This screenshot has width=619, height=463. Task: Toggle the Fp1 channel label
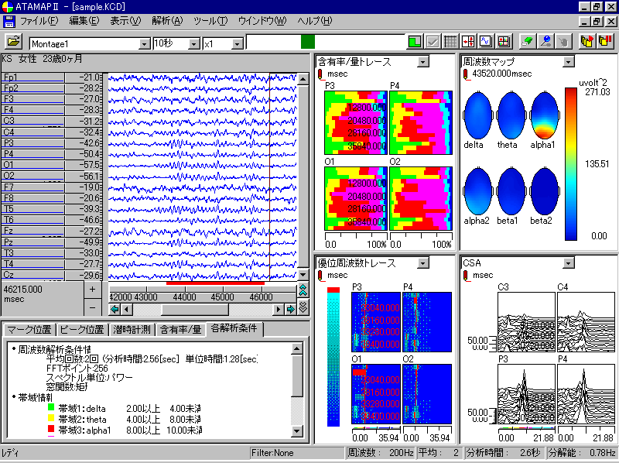click(32, 77)
